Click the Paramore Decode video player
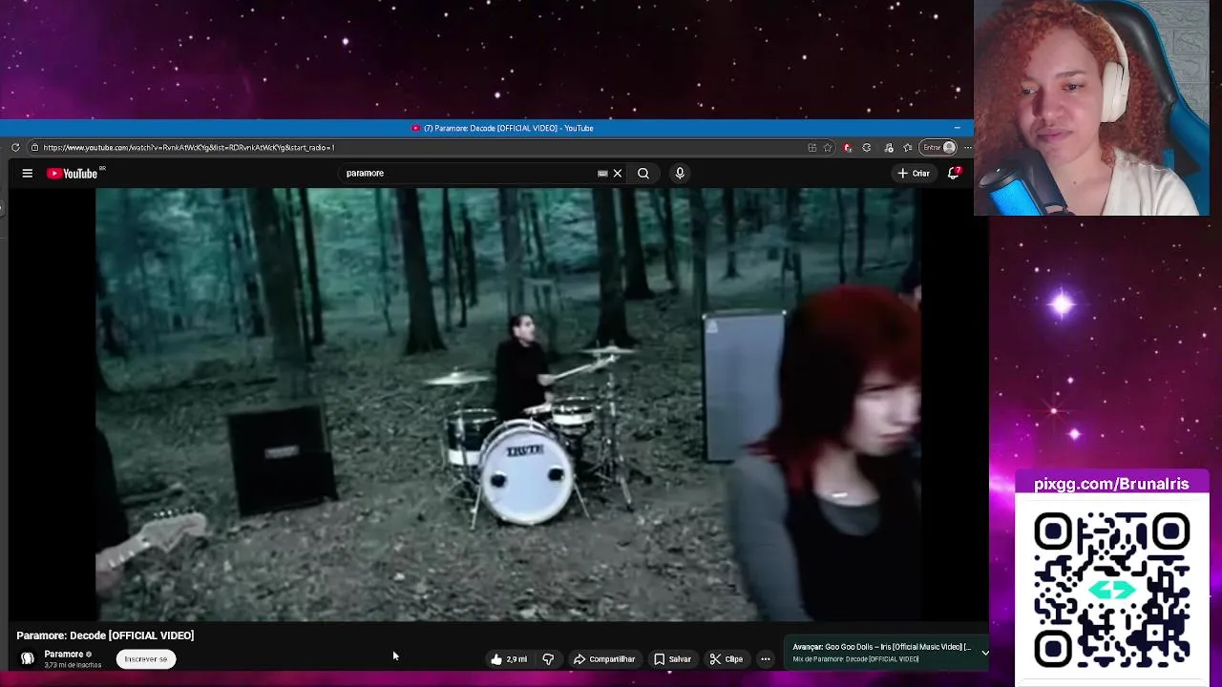This screenshot has width=1222, height=687. [x=508, y=404]
